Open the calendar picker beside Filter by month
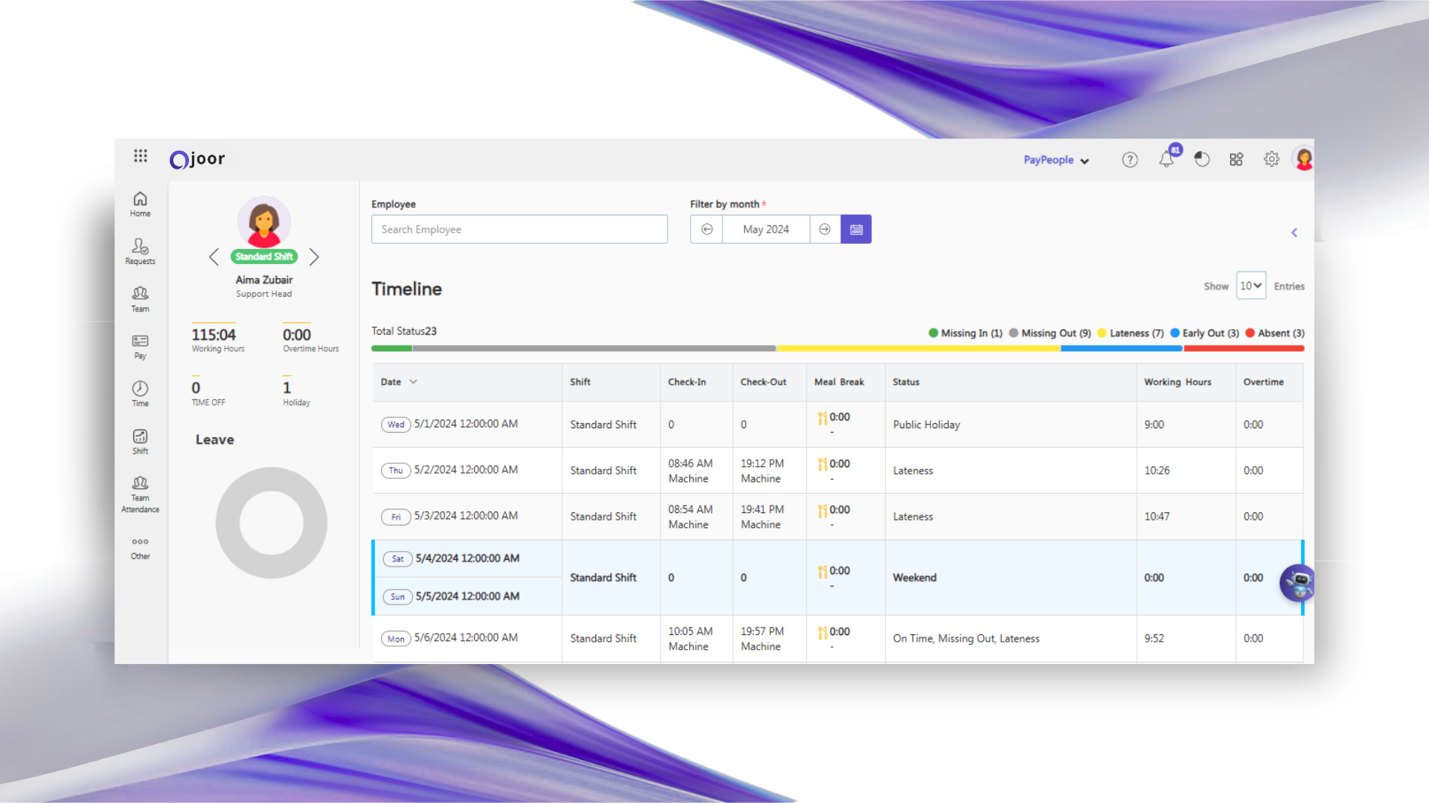Image resolution: width=1429 pixels, height=803 pixels. (855, 229)
